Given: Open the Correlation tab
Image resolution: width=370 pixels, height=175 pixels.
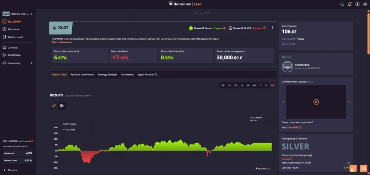Looking at the screenshot, I should 127,75.
